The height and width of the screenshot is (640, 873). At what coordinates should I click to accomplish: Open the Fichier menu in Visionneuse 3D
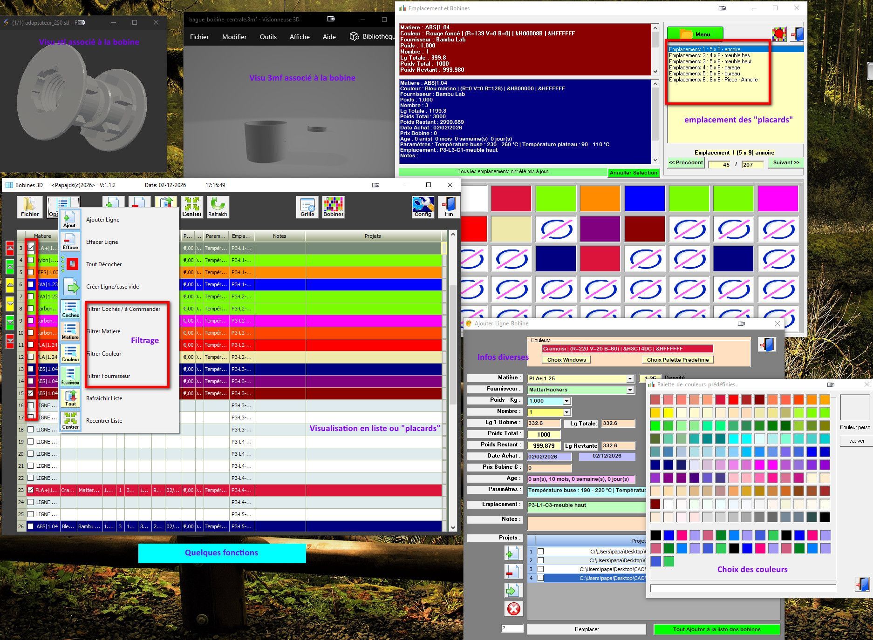pyautogui.click(x=199, y=37)
